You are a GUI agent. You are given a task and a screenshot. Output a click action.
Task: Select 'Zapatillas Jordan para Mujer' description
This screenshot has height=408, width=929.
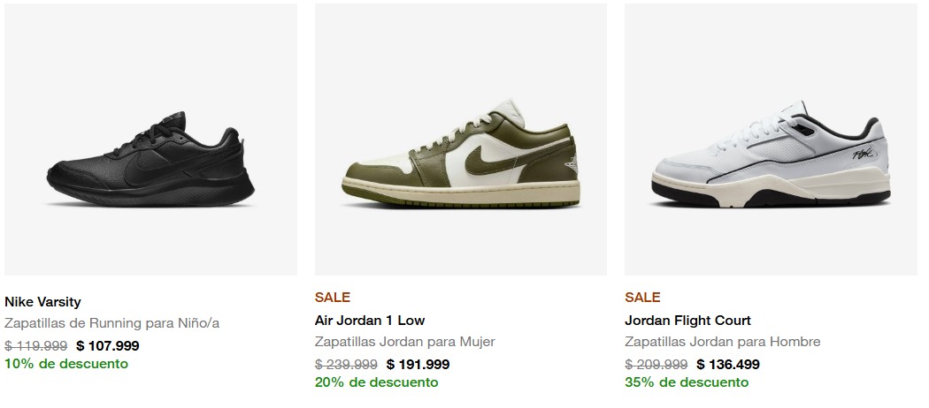coord(404,342)
